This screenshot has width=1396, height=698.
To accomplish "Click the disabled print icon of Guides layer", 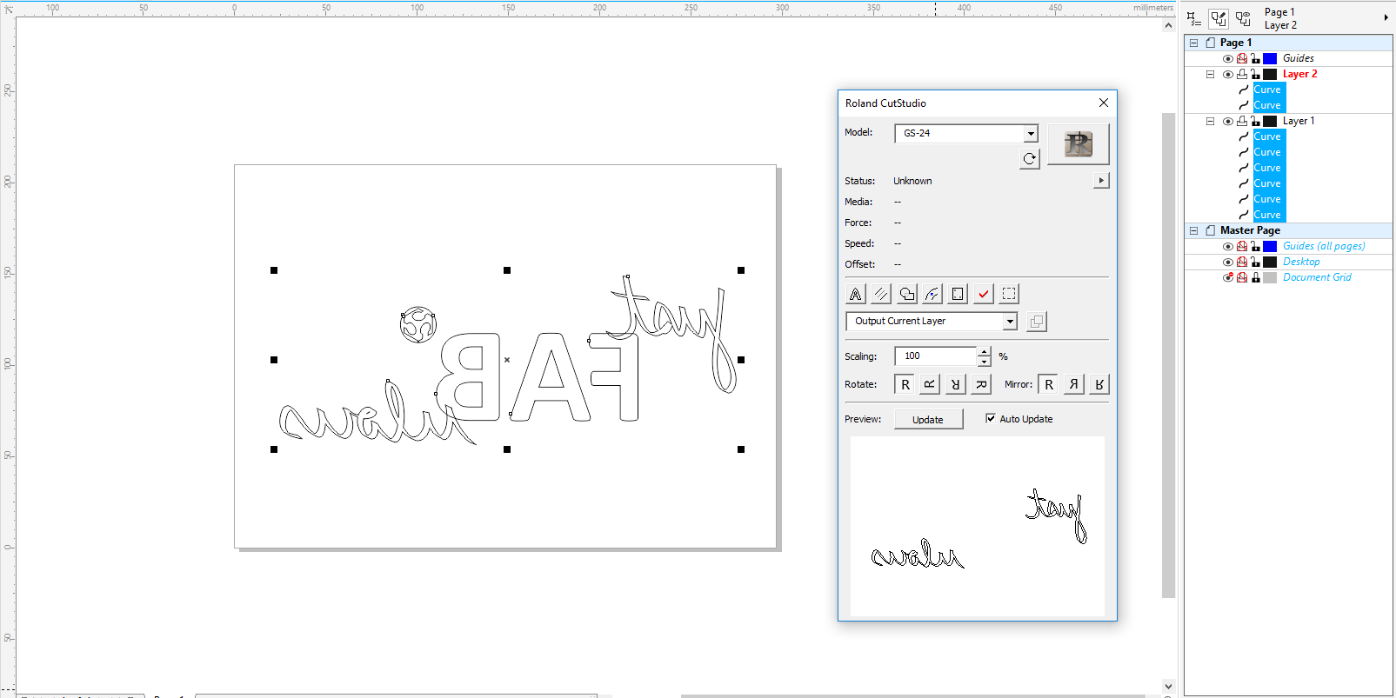I will (1242, 58).
